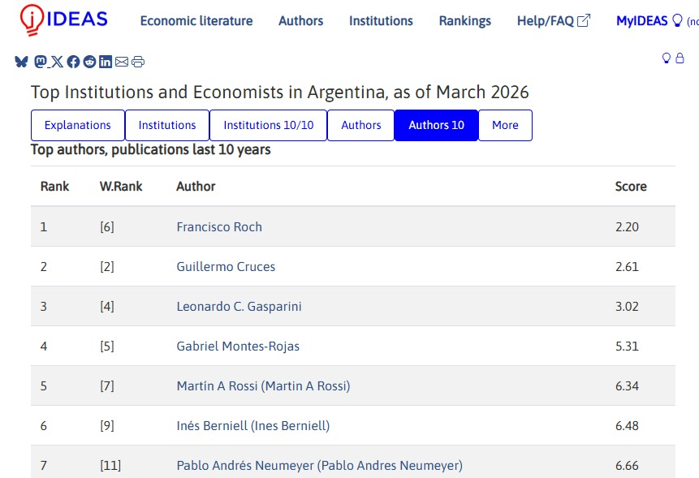Viewport: 699px width, 478px height.
Task: Click score 6.34 in Rossi row
Action: [x=627, y=385]
